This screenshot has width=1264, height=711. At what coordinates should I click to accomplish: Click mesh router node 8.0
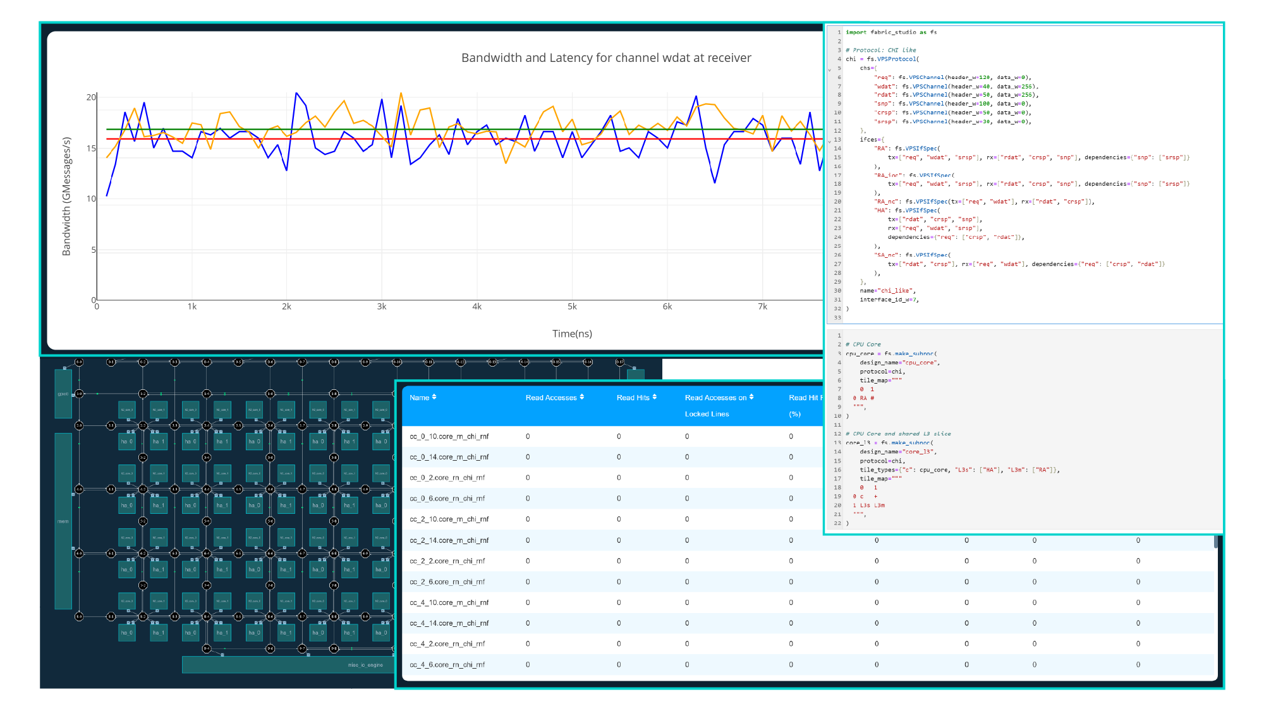pos(79,616)
